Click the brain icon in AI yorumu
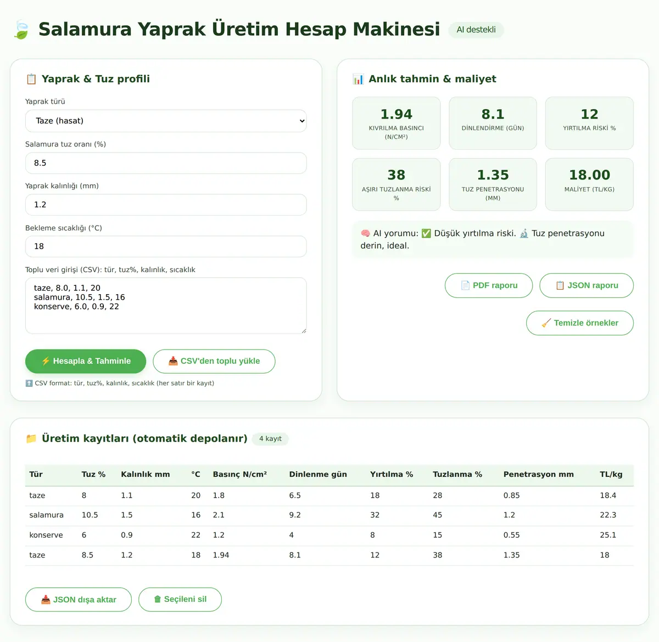The height and width of the screenshot is (642, 659). pos(365,233)
